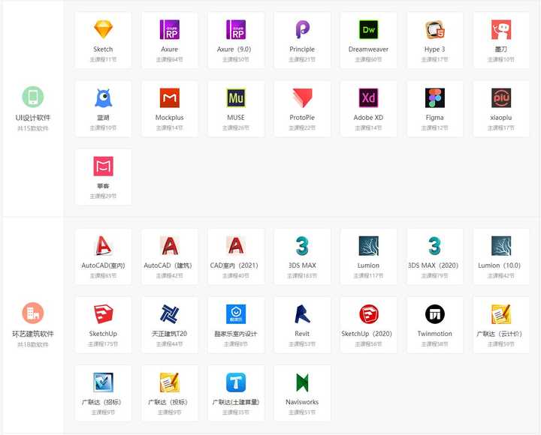Select the 广联达（招标）checkmark icon
This screenshot has height=435, width=541.
103,382
